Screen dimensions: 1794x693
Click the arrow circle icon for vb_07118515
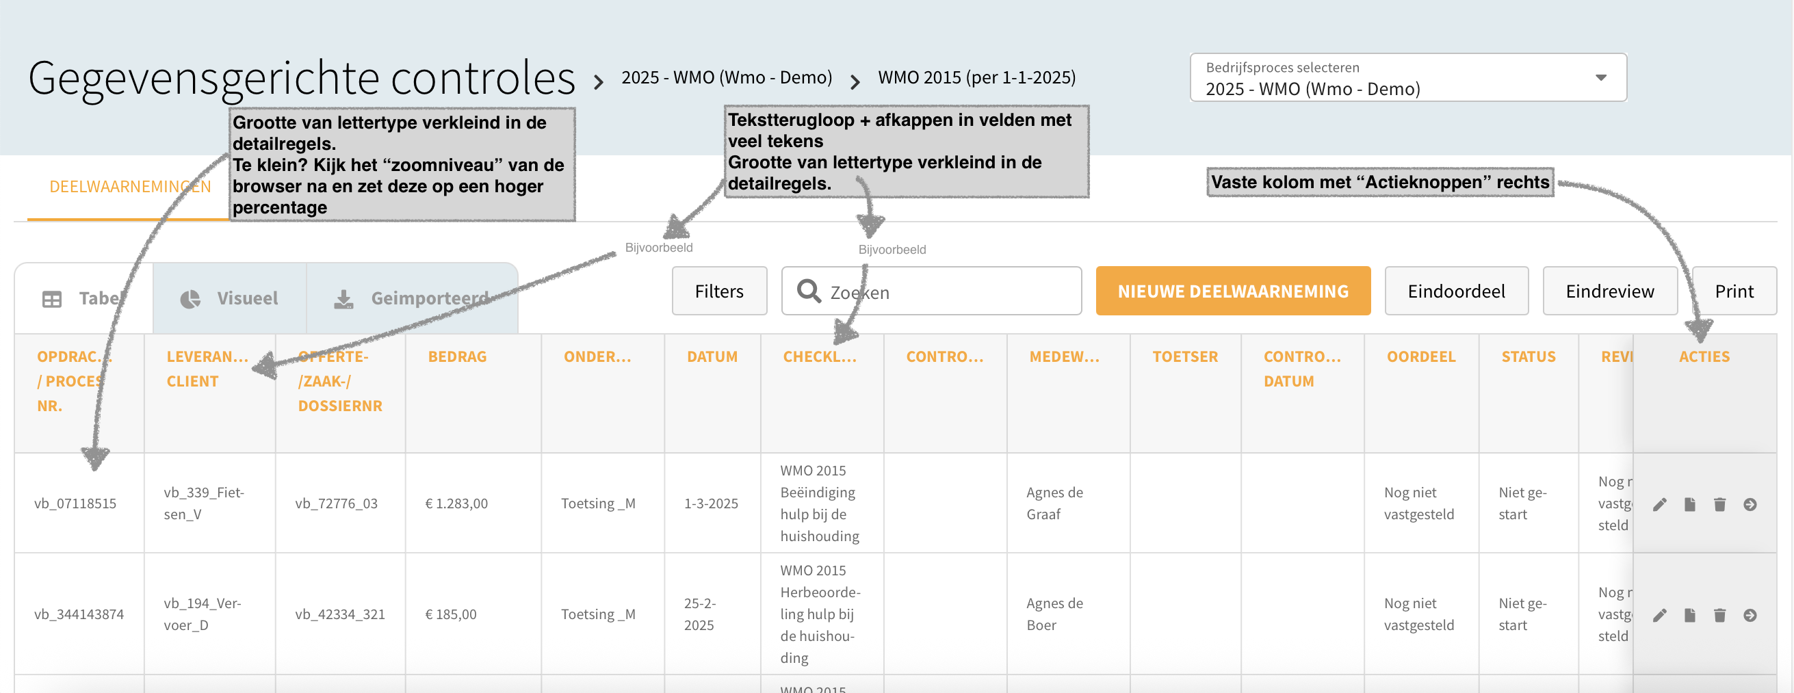[x=1750, y=504]
